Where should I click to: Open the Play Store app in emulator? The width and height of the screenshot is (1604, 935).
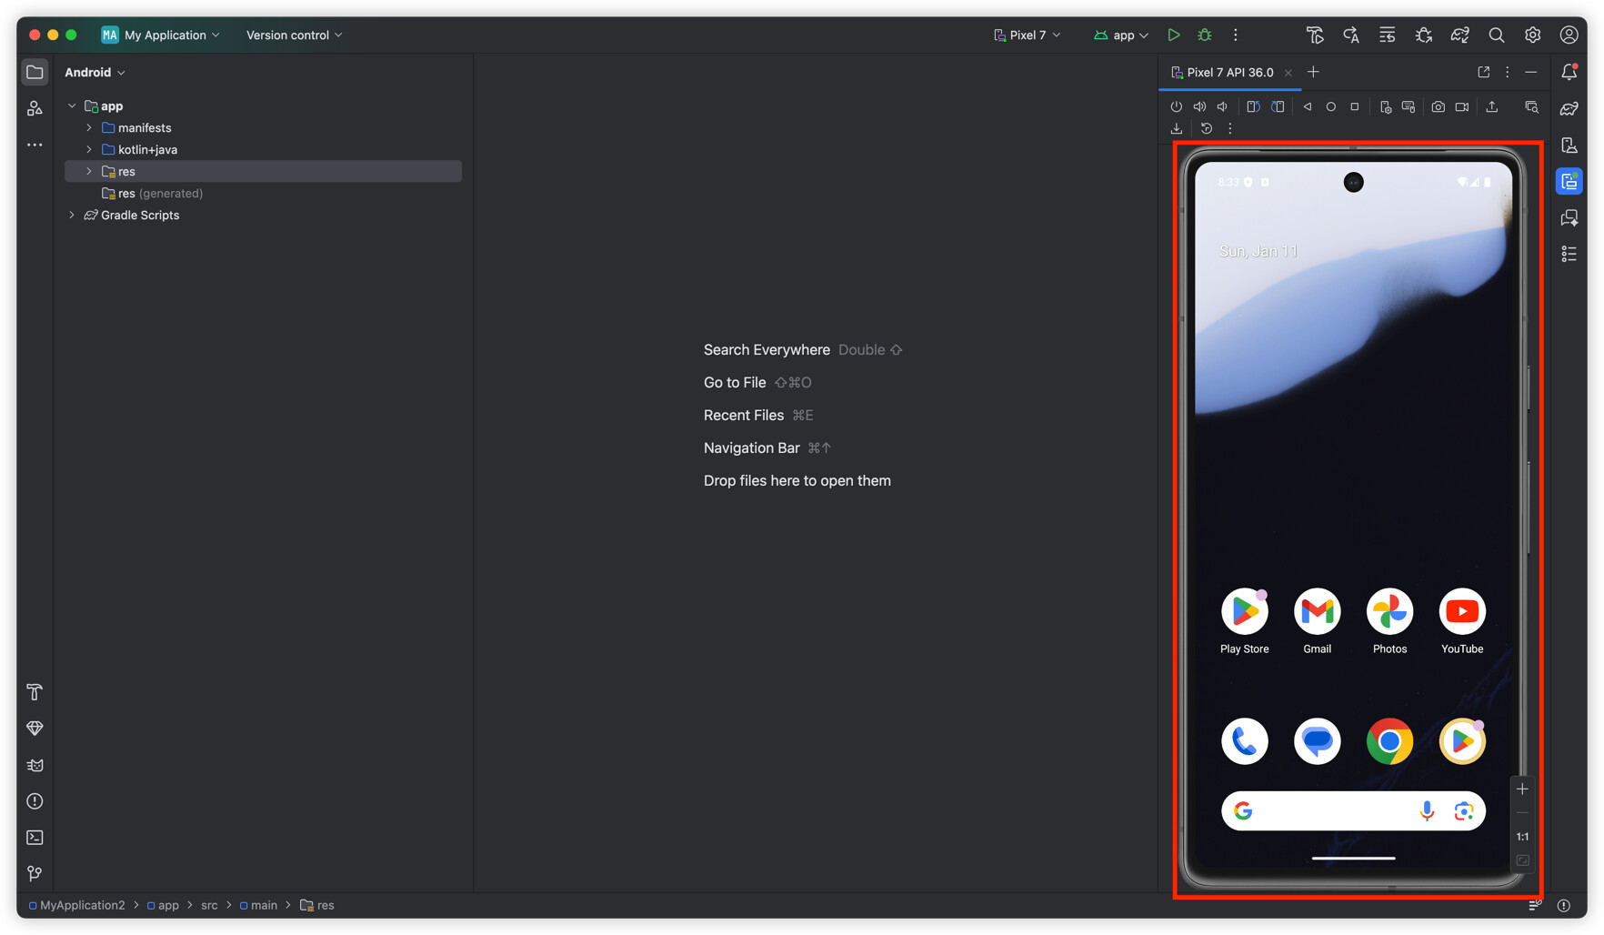click(x=1244, y=612)
